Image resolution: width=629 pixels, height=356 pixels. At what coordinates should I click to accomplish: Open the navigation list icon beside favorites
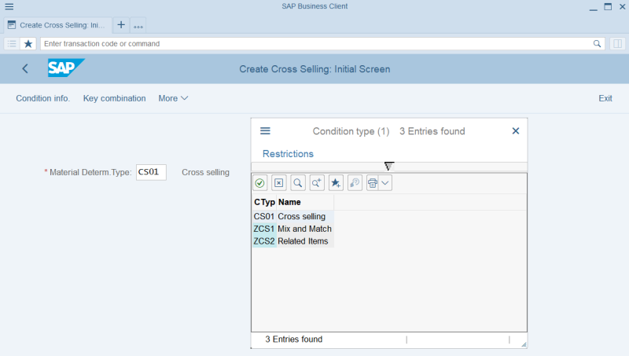(12, 44)
